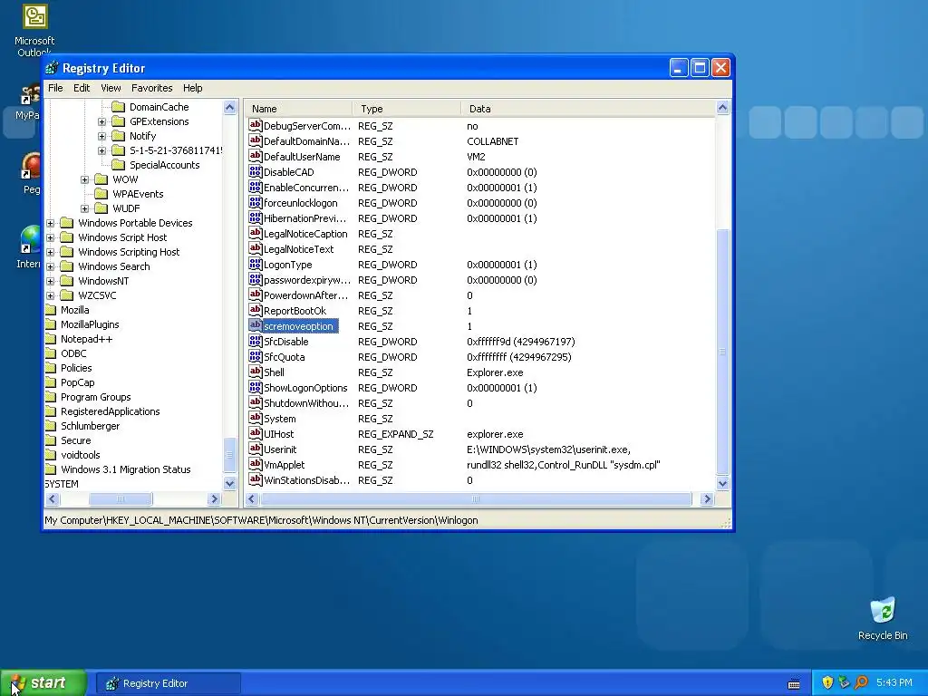Click the security shield tray icon
Viewport: 928px width, 696px height.
[x=827, y=682]
